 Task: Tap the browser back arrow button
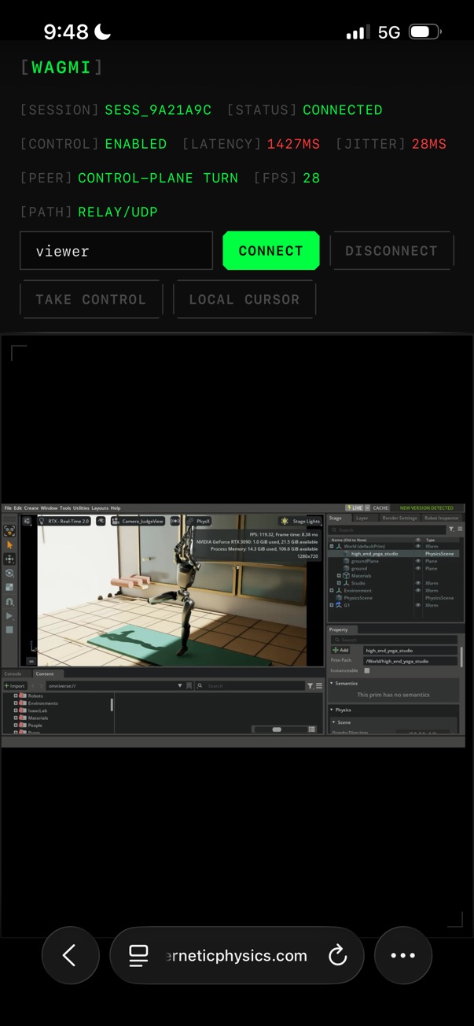click(70, 955)
